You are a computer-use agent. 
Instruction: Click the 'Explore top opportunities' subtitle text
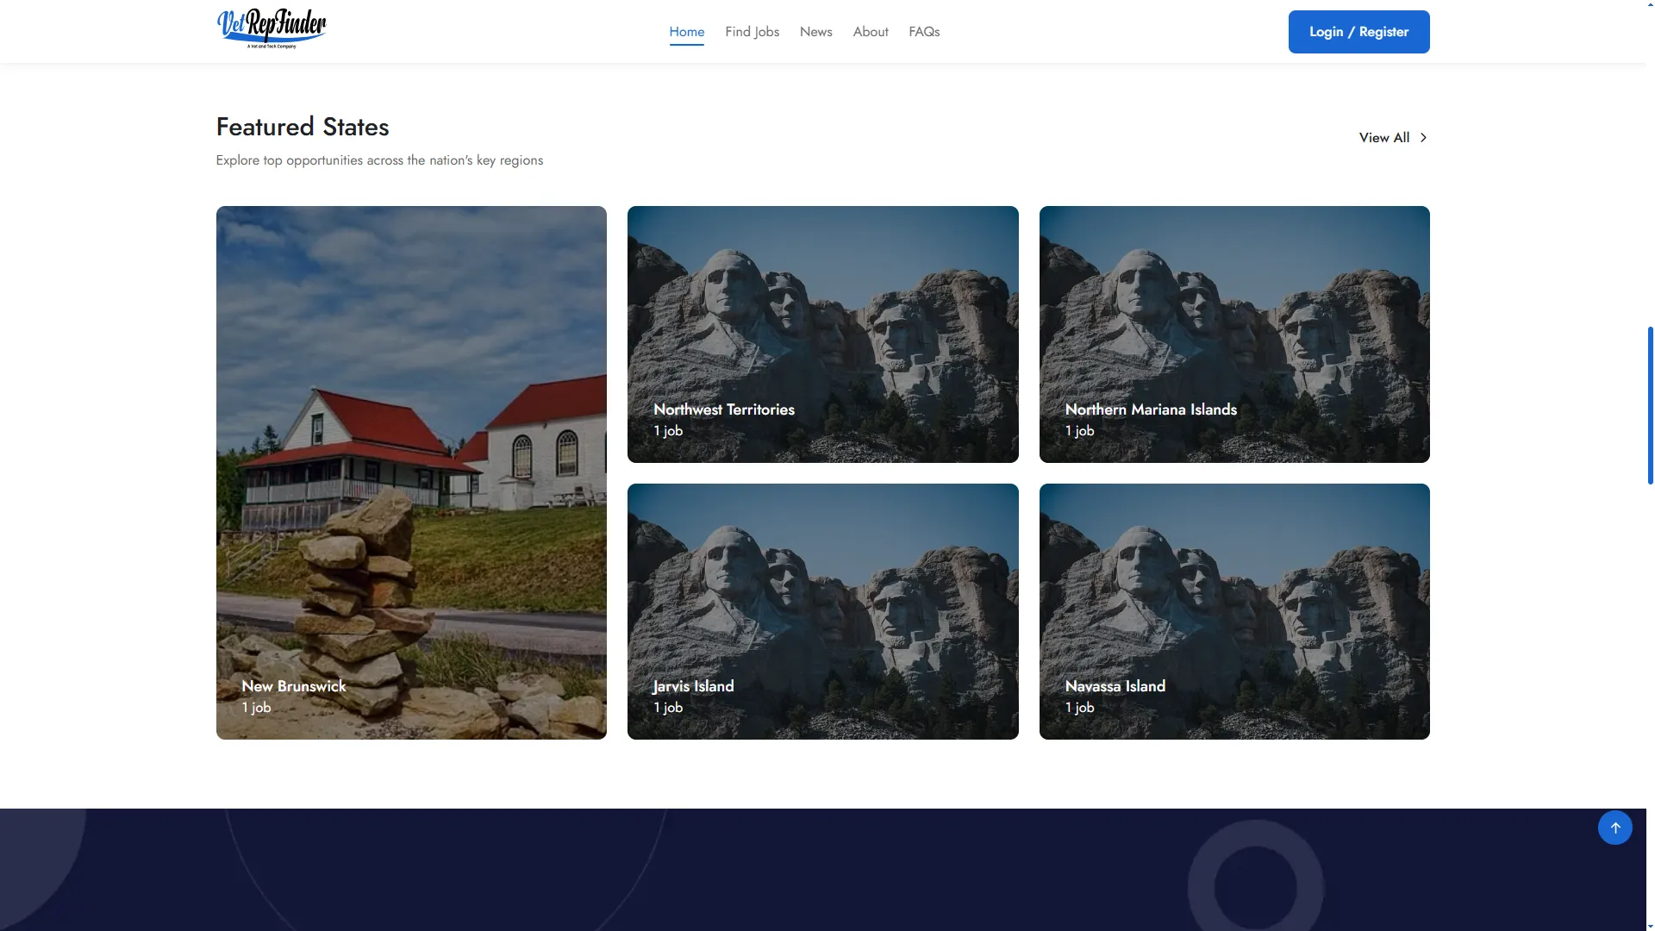(379, 160)
